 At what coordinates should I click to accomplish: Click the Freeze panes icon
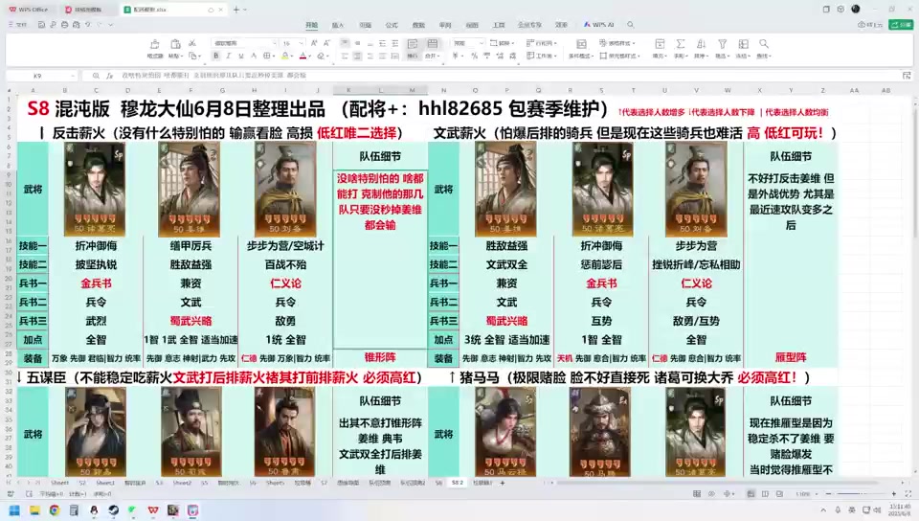(x=743, y=44)
